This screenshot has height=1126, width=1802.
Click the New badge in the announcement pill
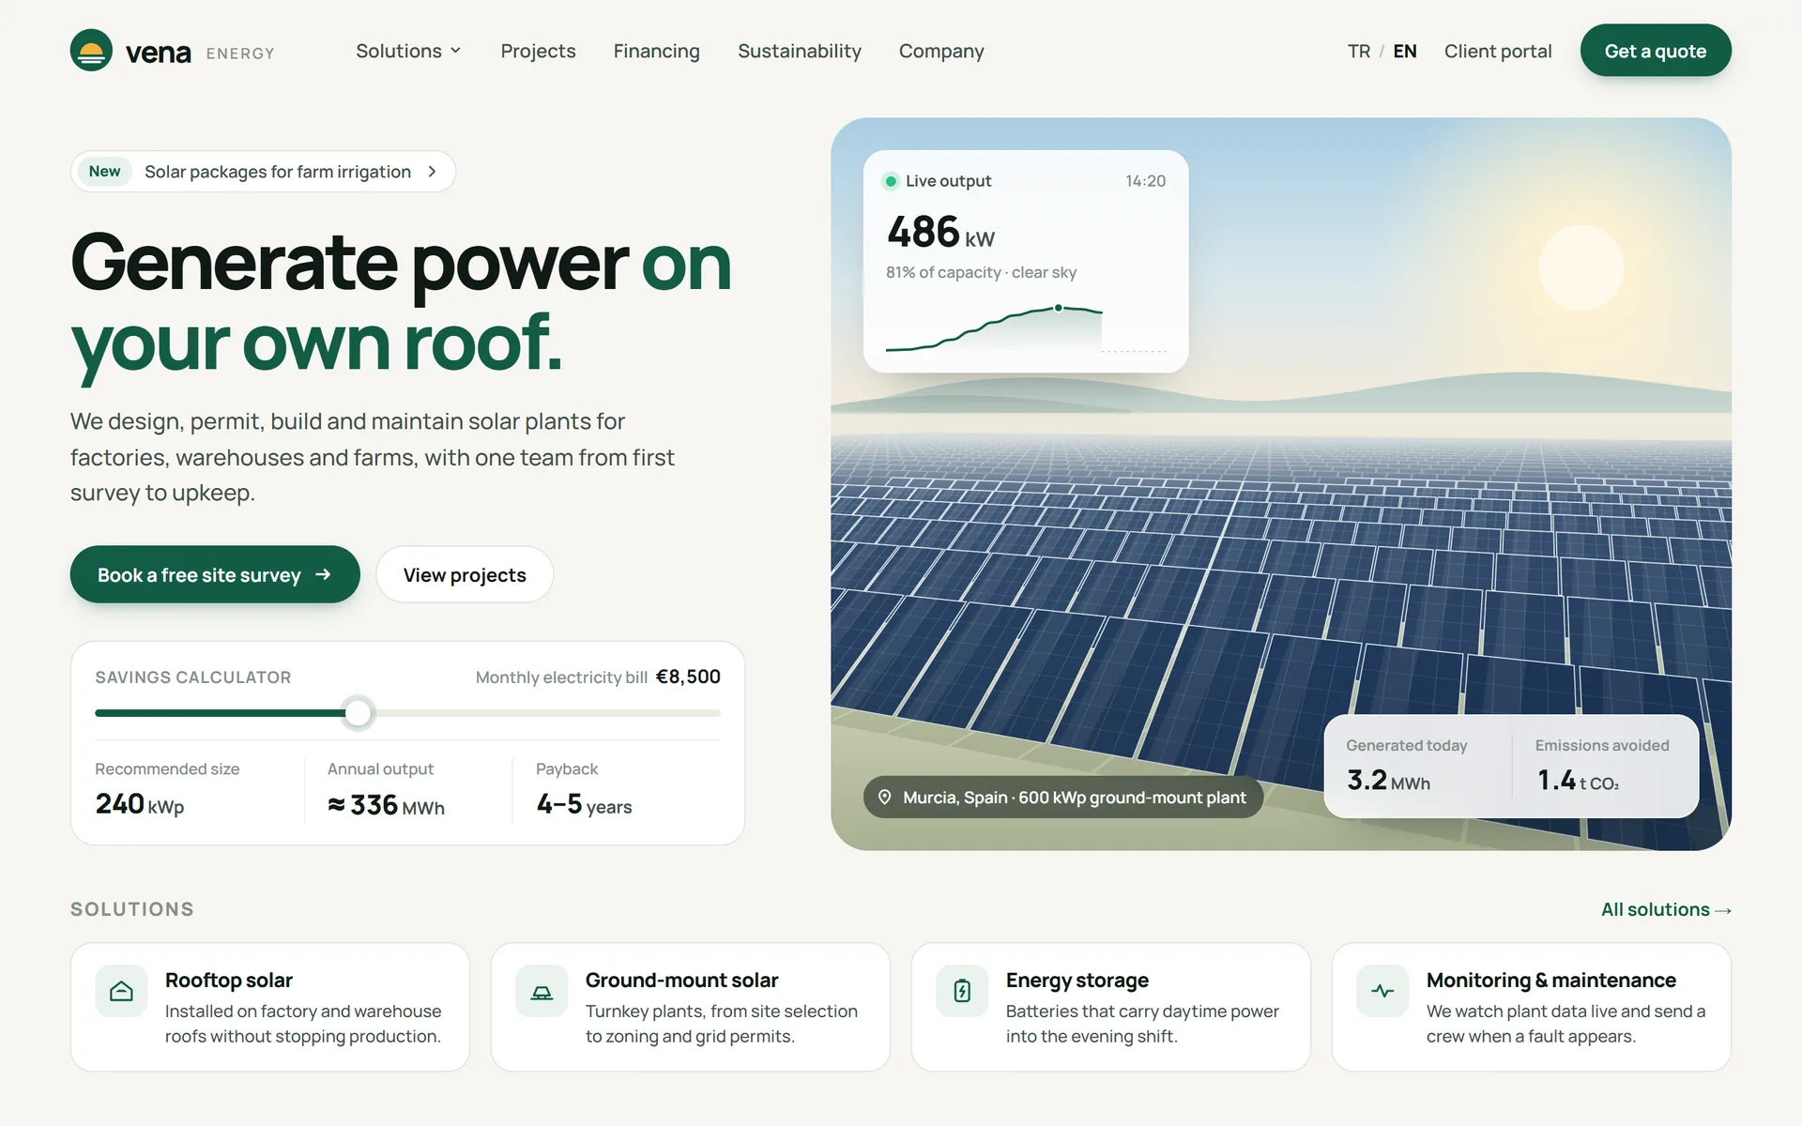[104, 172]
